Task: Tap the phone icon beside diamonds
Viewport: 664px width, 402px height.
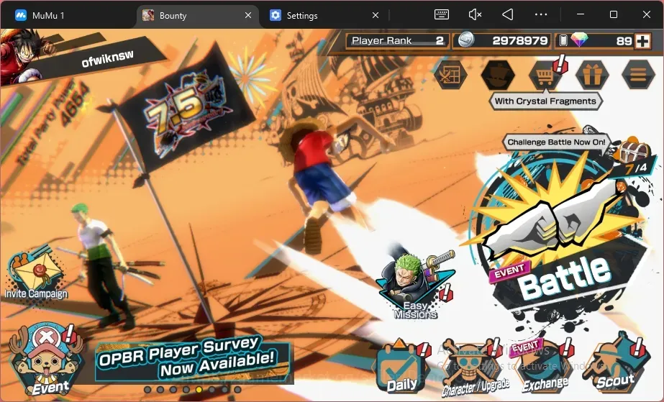Action: pos(563,40)
